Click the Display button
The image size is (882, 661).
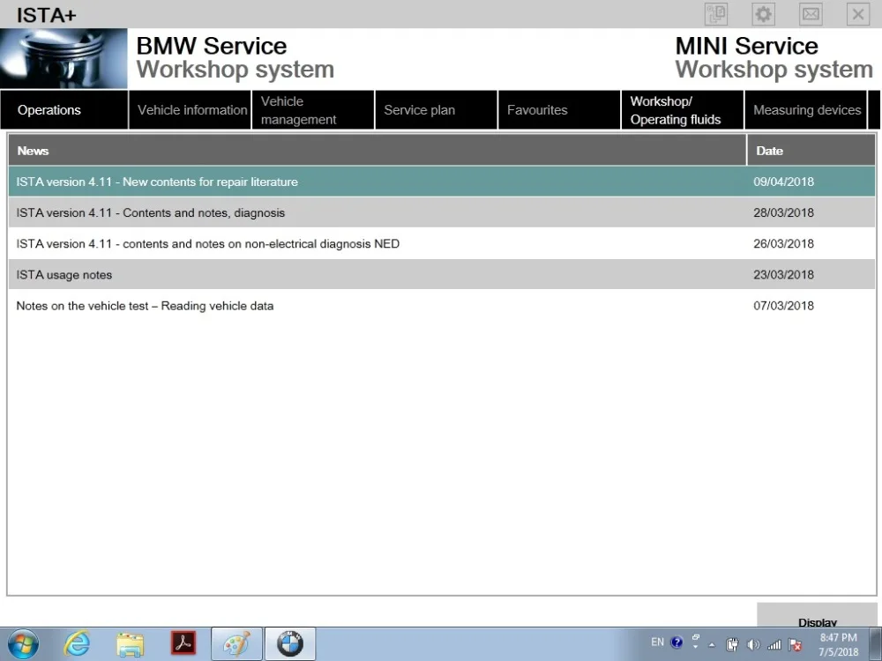click(x=817, y=615)
